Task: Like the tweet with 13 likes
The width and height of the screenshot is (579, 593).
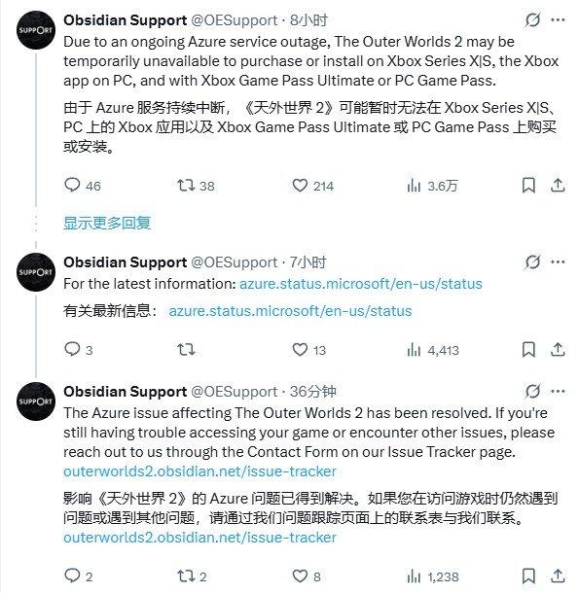Action: coord(300,349)
